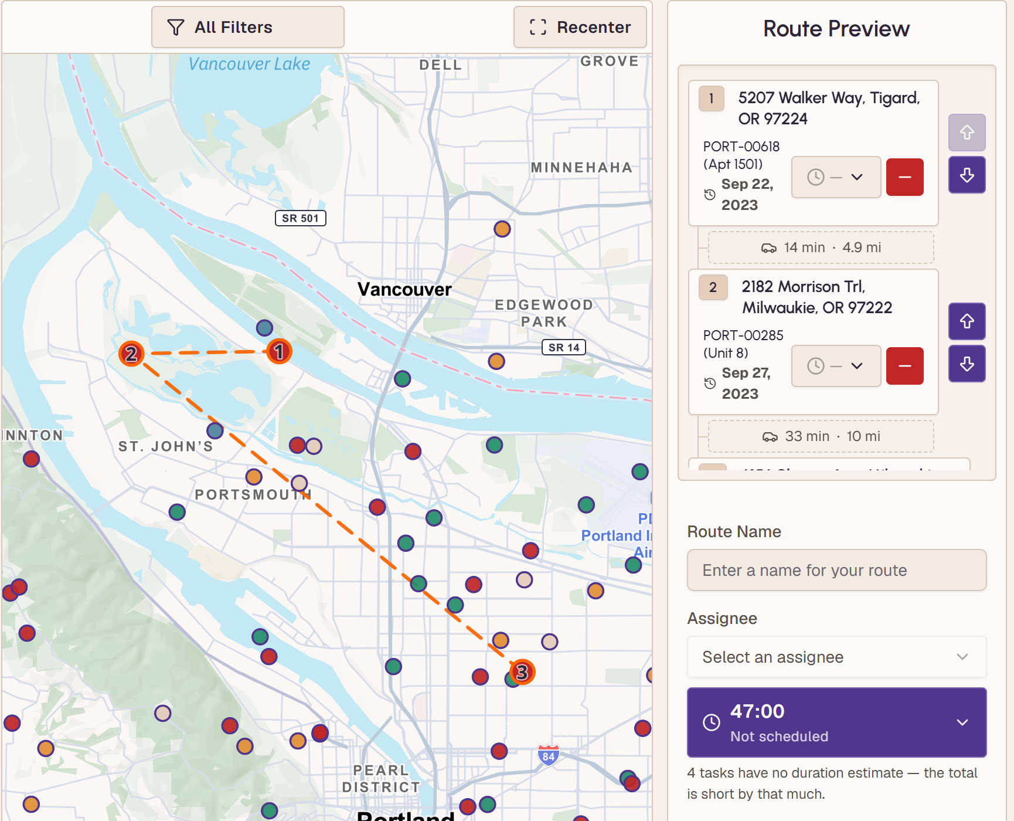The width and height of the screenshot is (1014, 821).
Task: Click route stop marker 1 on map
Action: [279, 352]
